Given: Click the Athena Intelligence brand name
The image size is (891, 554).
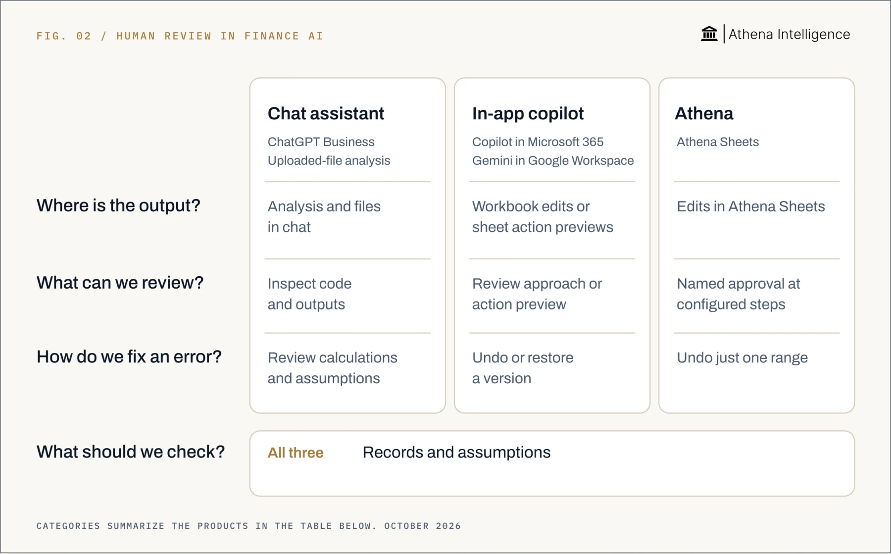Looking at the screenshot, I should tap(789, 34).
